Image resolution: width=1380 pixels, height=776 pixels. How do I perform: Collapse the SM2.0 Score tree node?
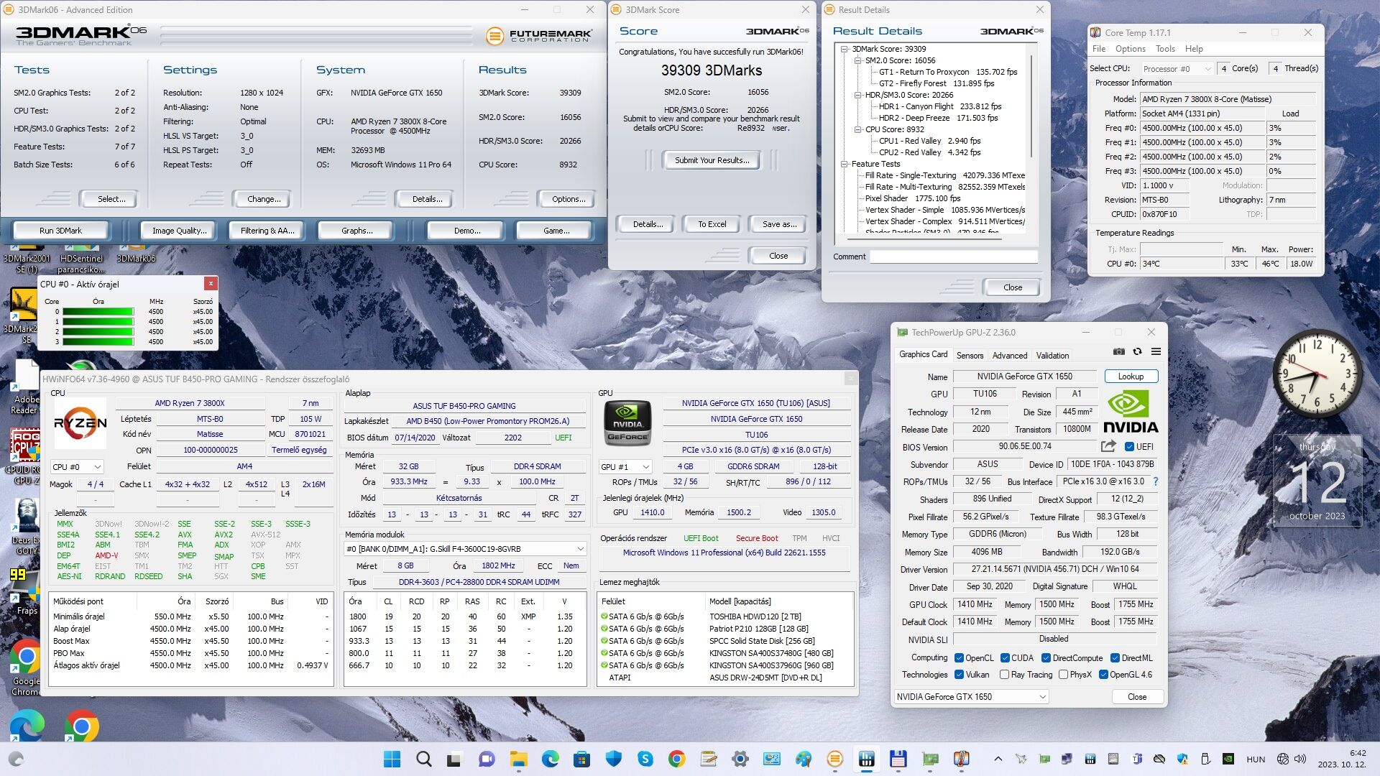857,60
